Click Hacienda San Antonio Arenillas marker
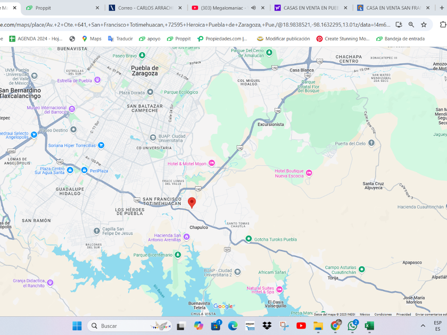The width and height of the screenshot is (447, 335). (186, 237)
